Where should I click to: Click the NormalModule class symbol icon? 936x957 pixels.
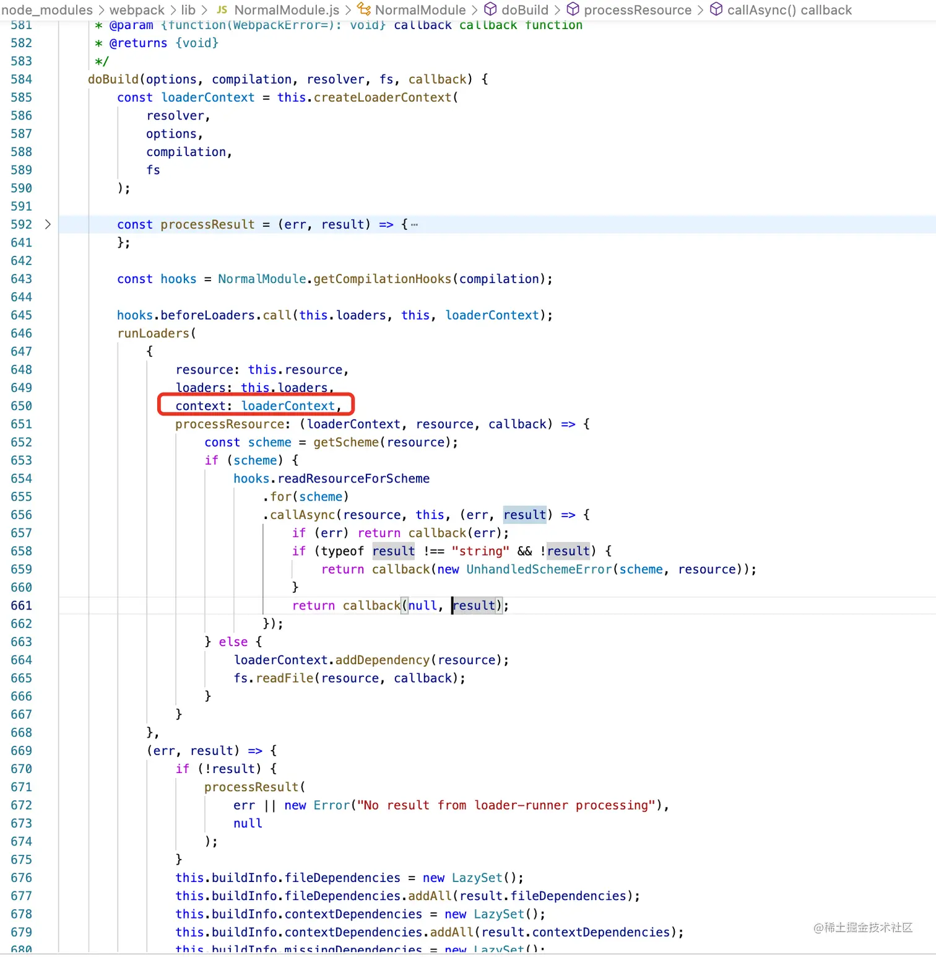364,9
